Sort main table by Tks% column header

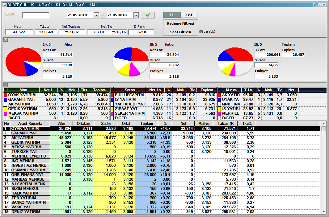pos(247,124)
